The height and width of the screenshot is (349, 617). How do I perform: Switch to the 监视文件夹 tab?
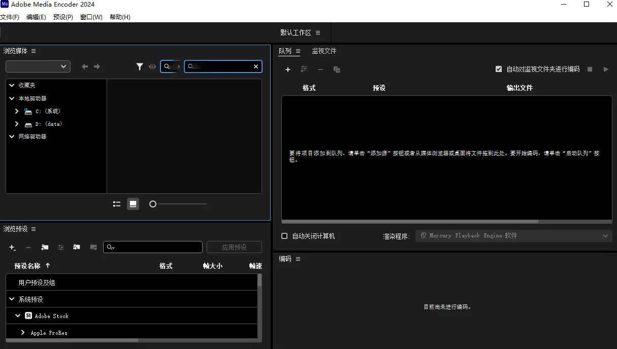[x=324, y=51]
